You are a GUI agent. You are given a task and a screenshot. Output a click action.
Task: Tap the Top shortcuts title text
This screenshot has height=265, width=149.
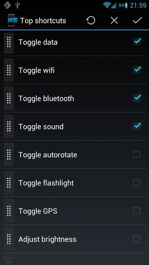tap(43, 21)
